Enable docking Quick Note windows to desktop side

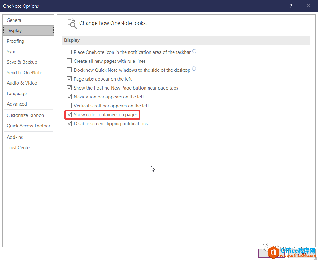click(69, 70)
